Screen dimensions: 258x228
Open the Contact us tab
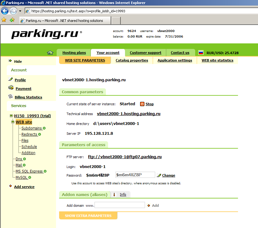click(180, 53)
